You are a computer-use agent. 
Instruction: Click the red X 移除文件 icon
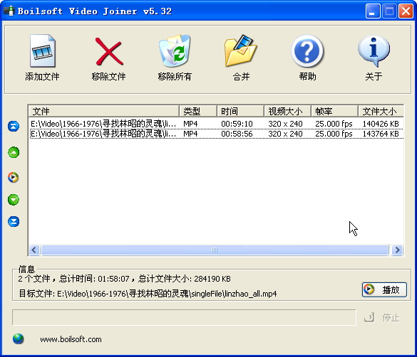(109, 51)
